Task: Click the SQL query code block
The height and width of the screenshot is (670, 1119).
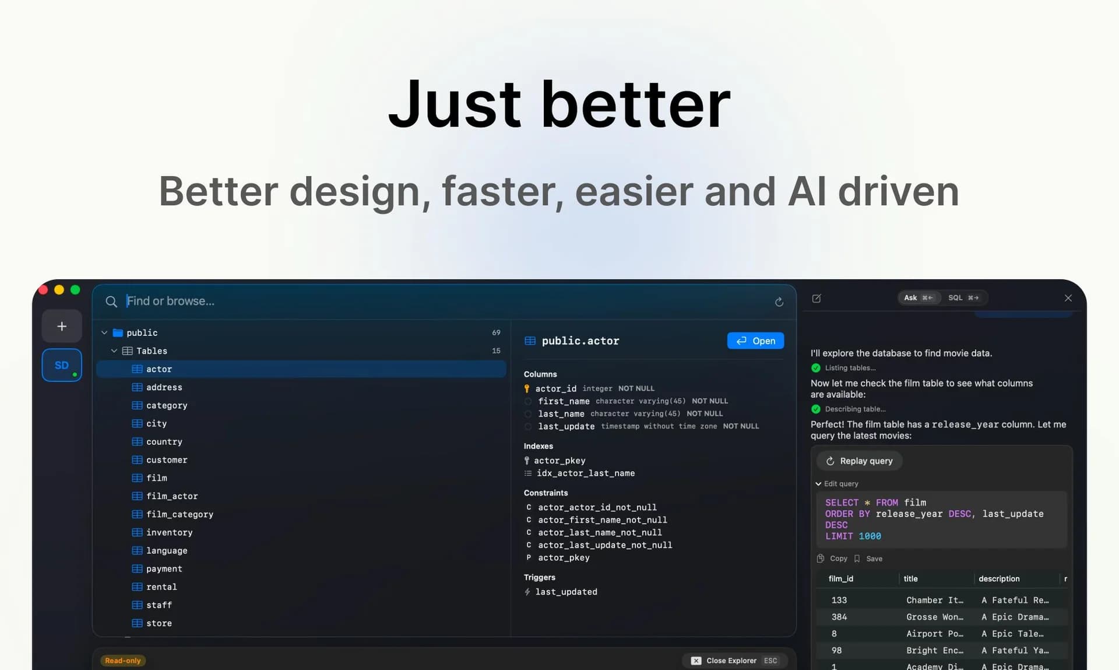Action: [x=941, y=520]
